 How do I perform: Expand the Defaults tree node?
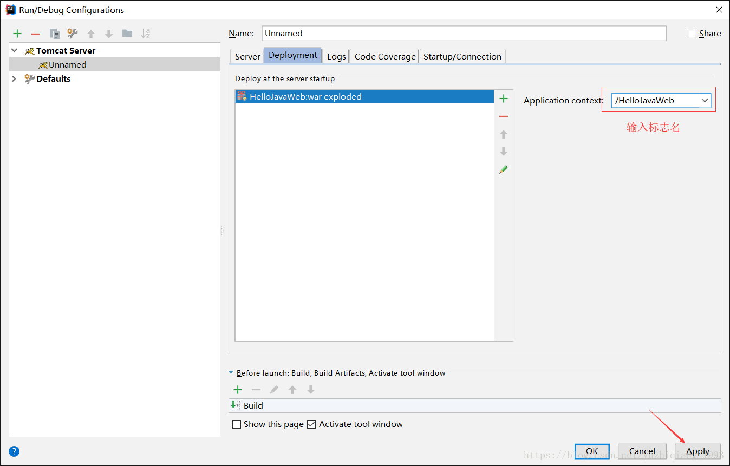[15, 78]
